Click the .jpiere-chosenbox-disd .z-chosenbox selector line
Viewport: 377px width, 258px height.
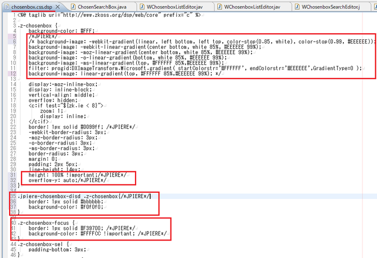pos(84,196)
